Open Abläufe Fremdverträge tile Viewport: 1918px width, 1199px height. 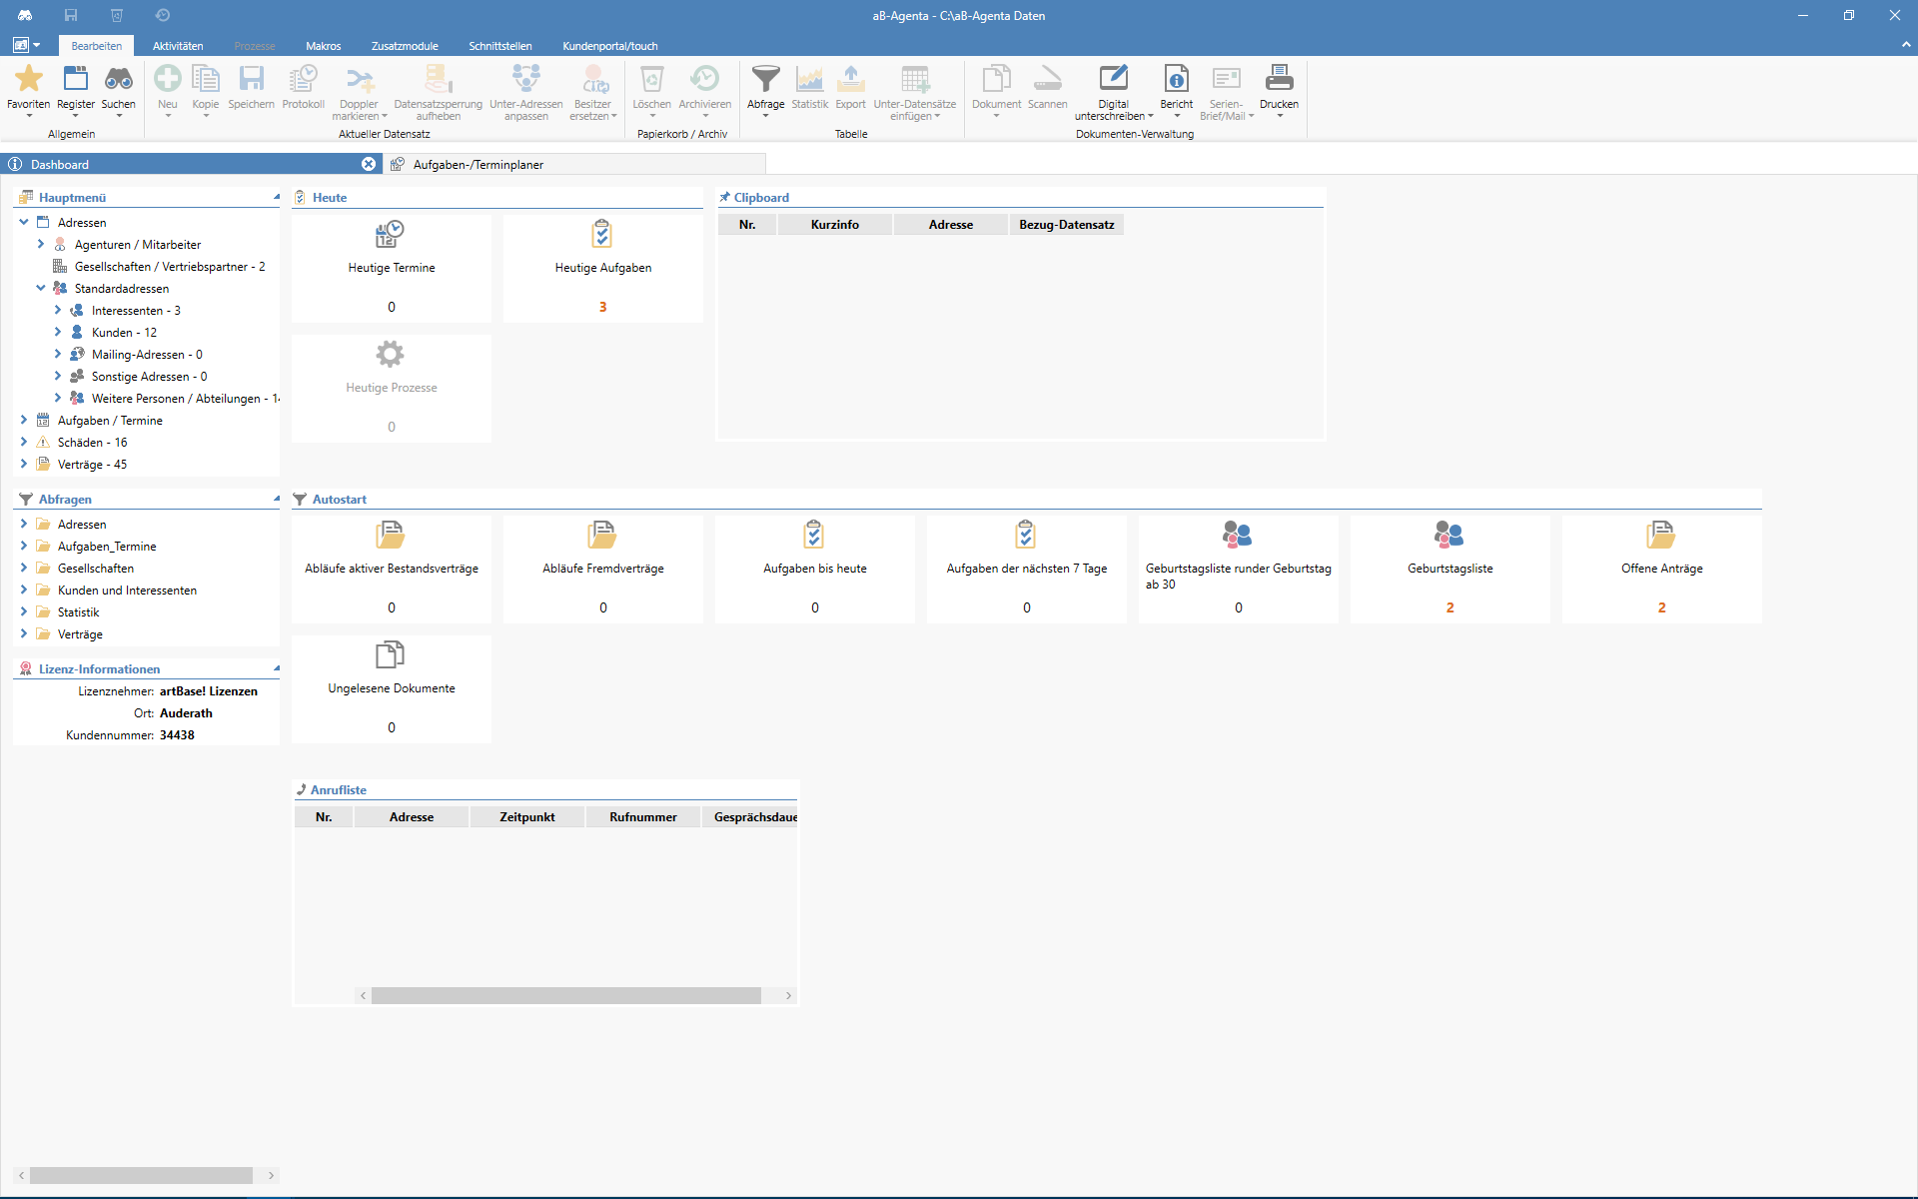coord(603,569)
